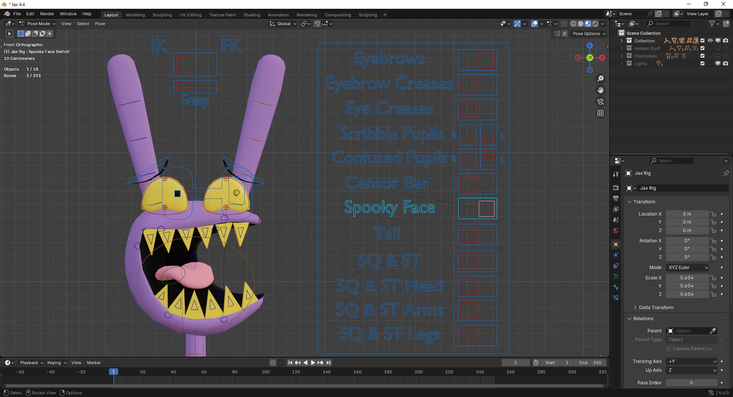Open the Physics properties tab

615,255
